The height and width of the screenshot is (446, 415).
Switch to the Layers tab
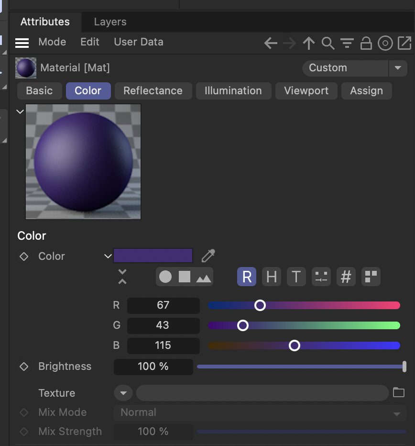pos(109,22)
